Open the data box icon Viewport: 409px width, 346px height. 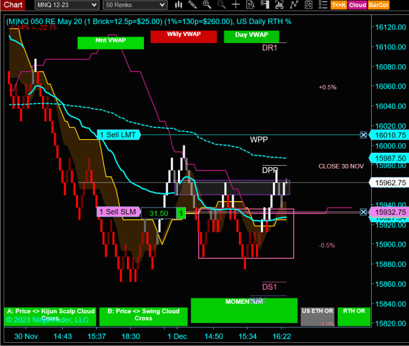pyautogui.click(x=251, y=5)
